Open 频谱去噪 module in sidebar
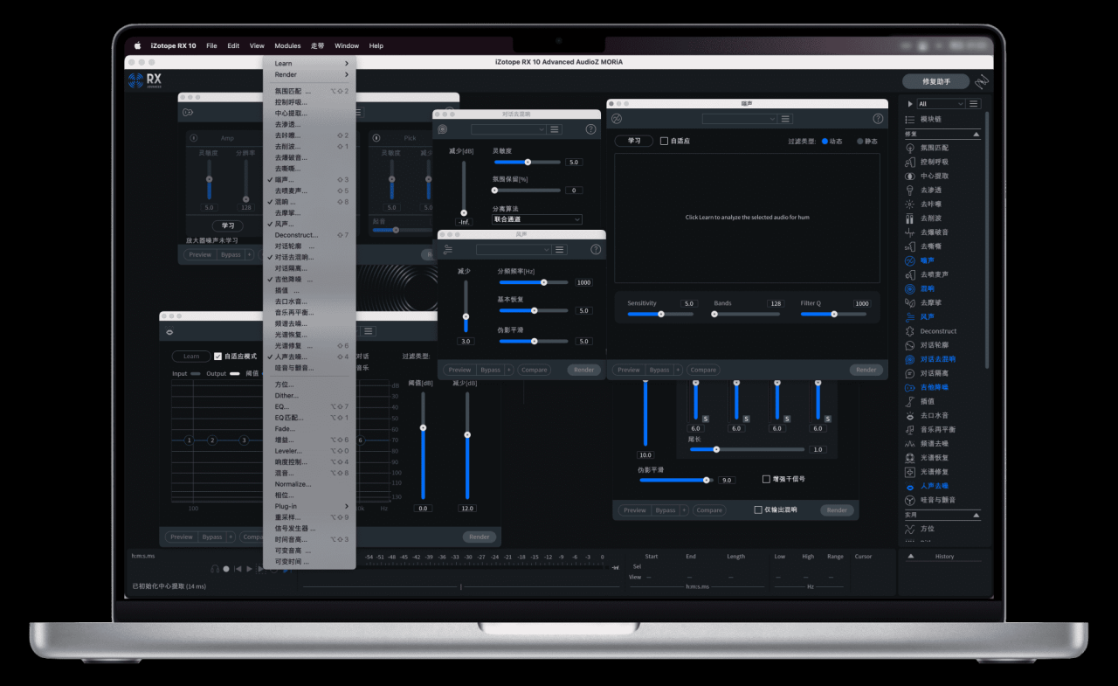 coord(934,444)
